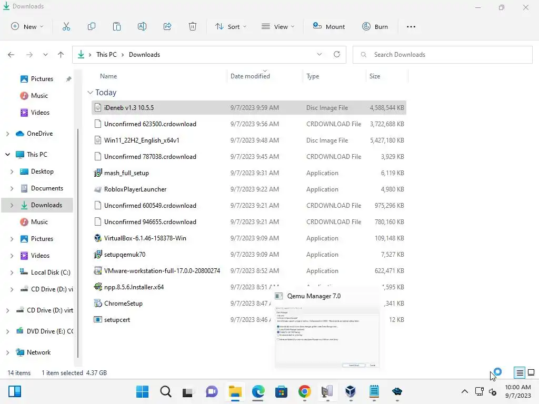Image resolution: width=539 pixels, height=404 pixels.
Task: Open the New item dropdown
Action: point(27,26)
